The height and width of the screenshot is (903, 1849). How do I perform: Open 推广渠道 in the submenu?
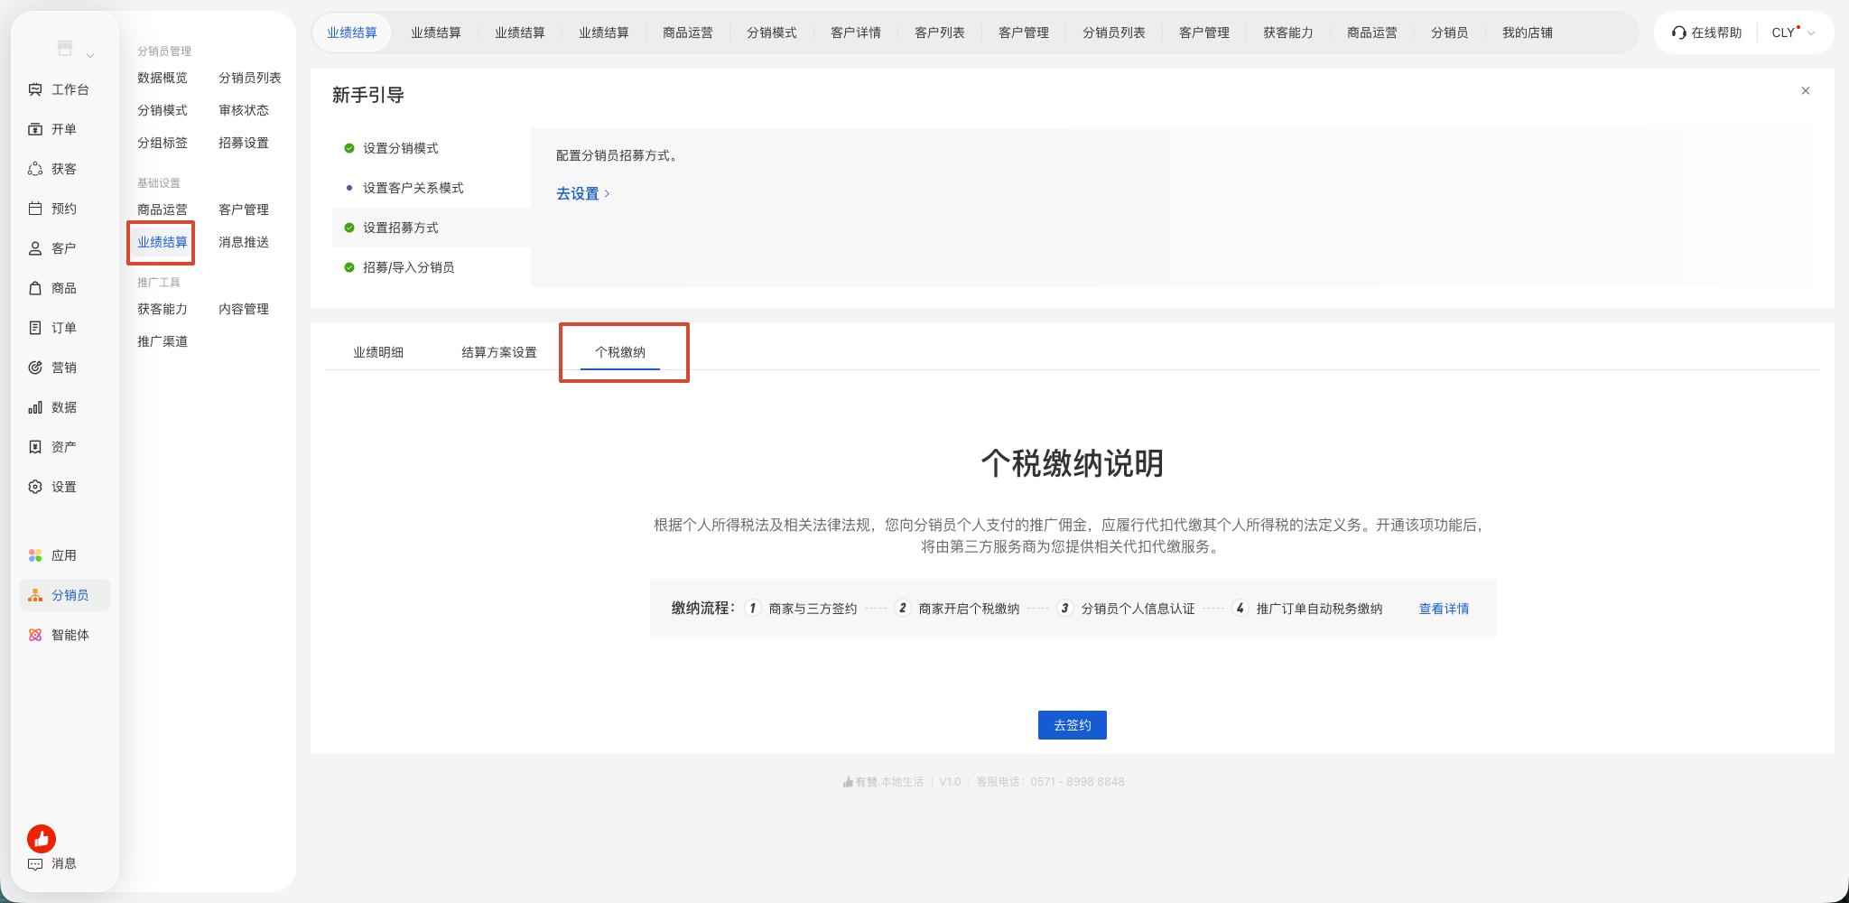coord(163,341)
